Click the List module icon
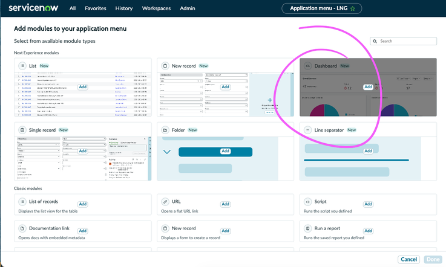This screenshot has width=446, height=267. point(22,66)
